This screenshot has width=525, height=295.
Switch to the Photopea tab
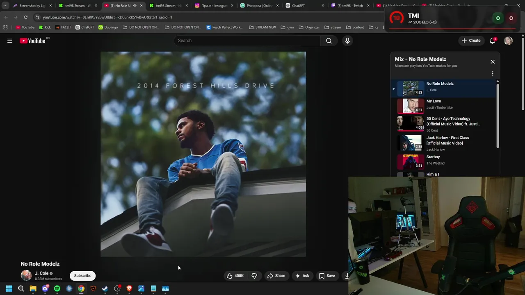(259, 6)
